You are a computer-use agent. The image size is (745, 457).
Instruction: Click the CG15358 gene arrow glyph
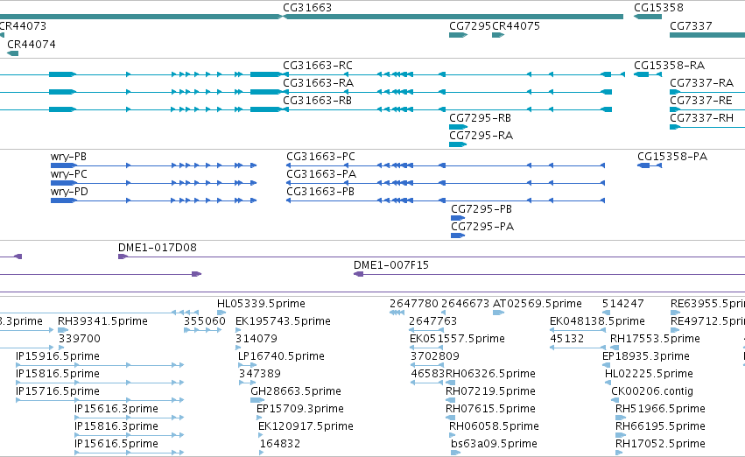point(648,17)
